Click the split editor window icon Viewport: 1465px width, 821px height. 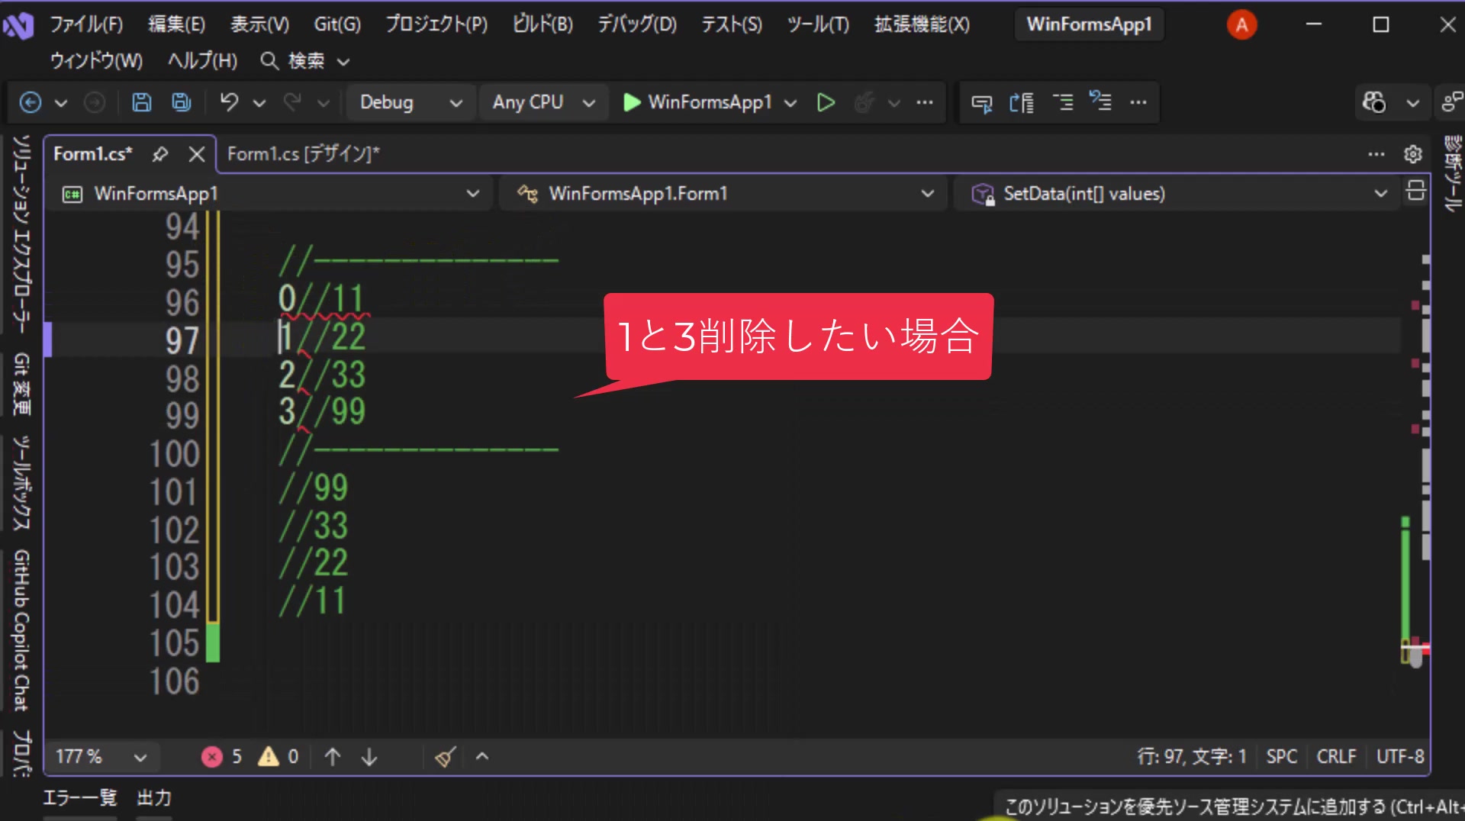coord(1415,190)
